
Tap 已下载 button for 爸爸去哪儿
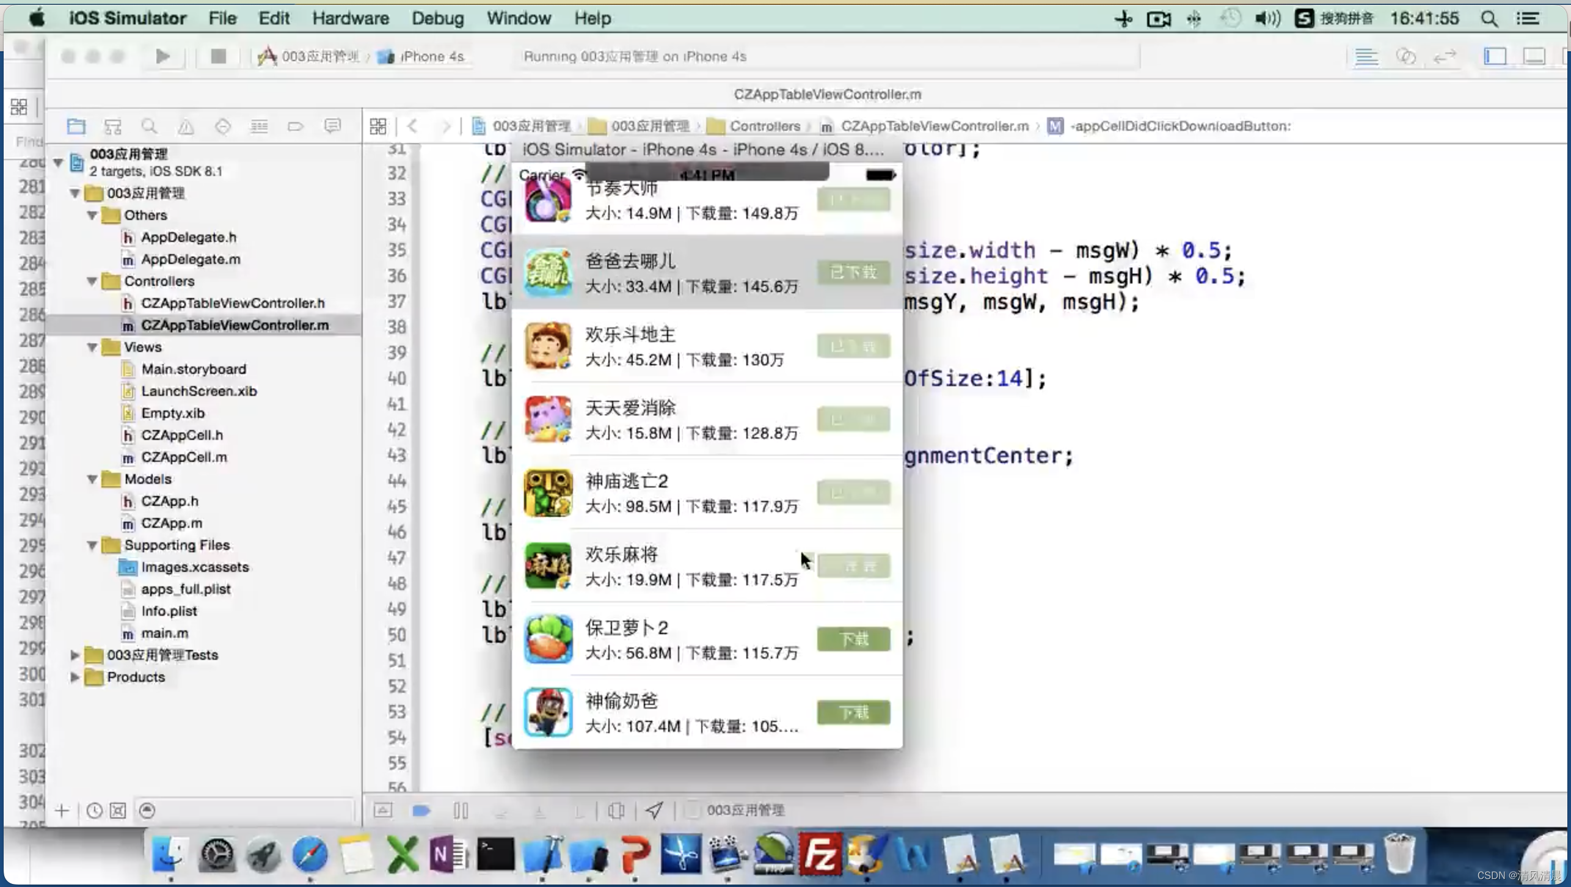853,272
